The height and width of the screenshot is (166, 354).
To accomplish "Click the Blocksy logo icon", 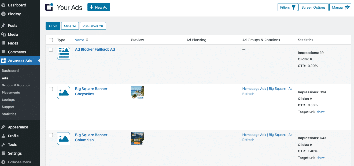I will pyautogui.click(x=3, y=14).
